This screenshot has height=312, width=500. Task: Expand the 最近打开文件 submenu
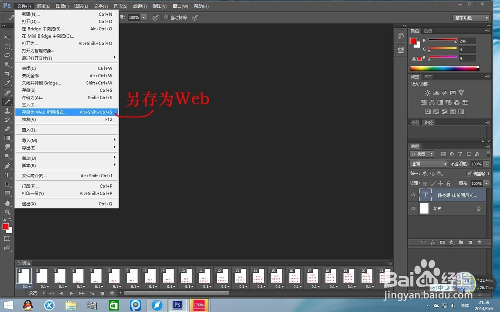(67, 58)
